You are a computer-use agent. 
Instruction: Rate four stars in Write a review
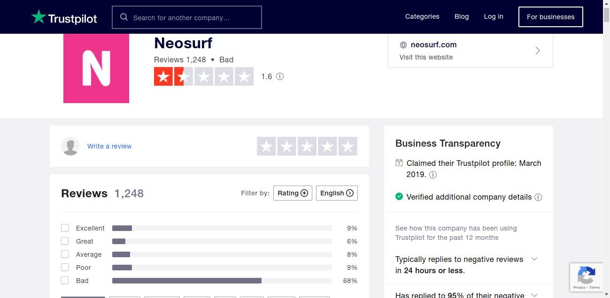(327, 146)
